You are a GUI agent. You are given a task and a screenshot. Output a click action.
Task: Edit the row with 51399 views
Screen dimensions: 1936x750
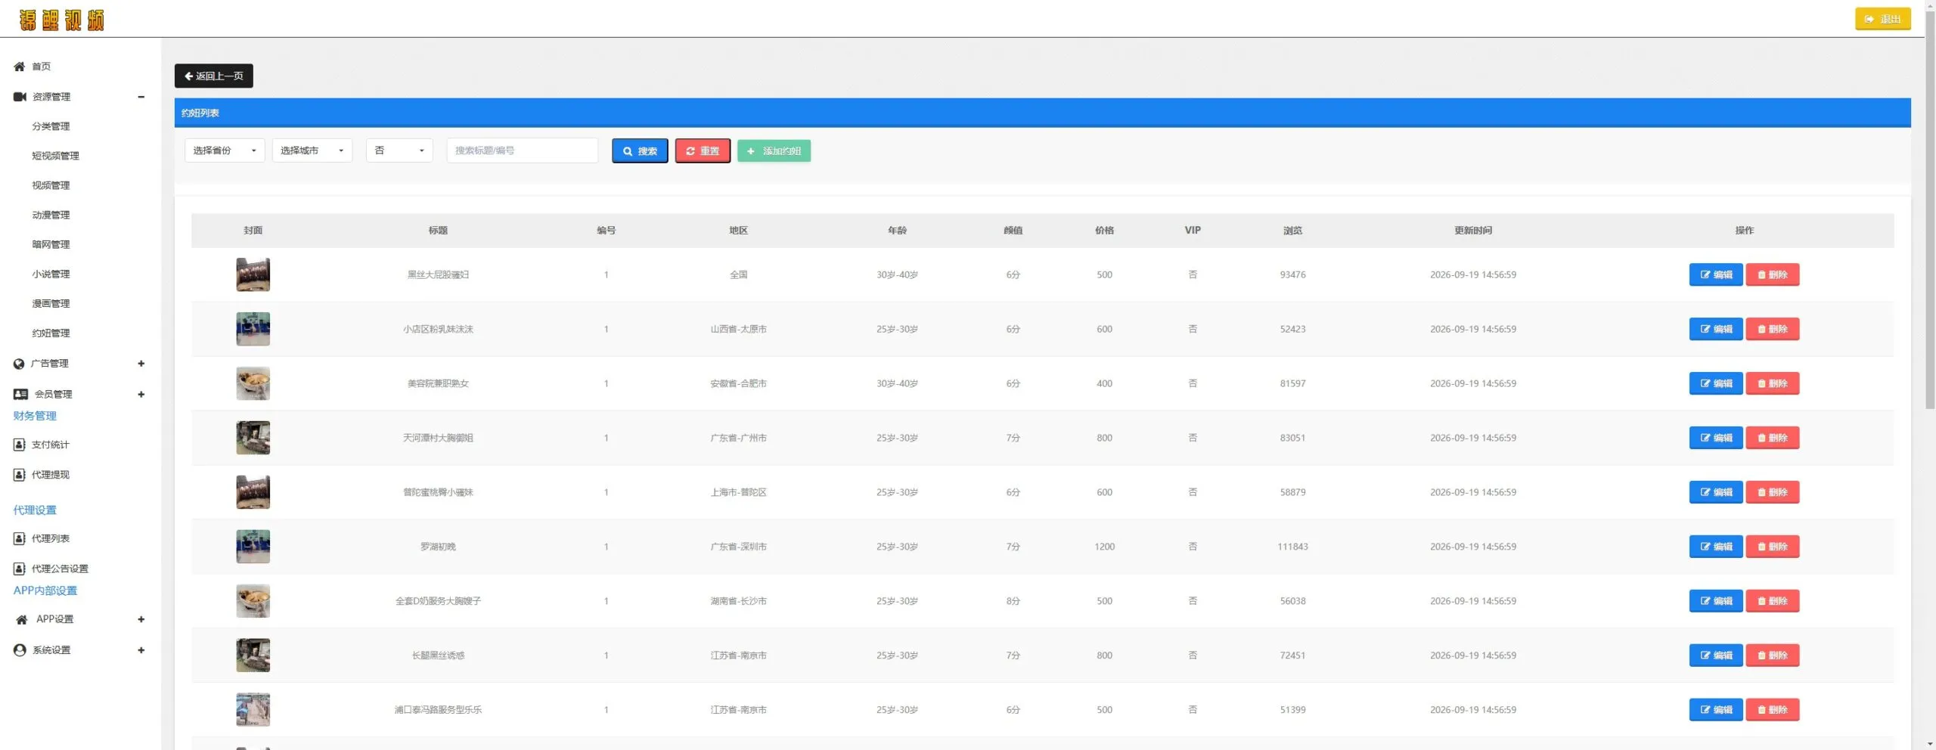coord(1716,710)
